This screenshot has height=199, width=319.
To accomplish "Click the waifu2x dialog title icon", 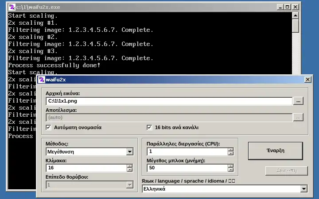I will [x=42, y=80].
